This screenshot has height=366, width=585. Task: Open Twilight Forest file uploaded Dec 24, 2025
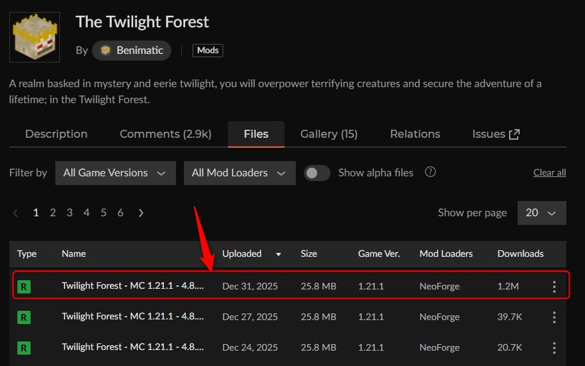tap(133, 347)
